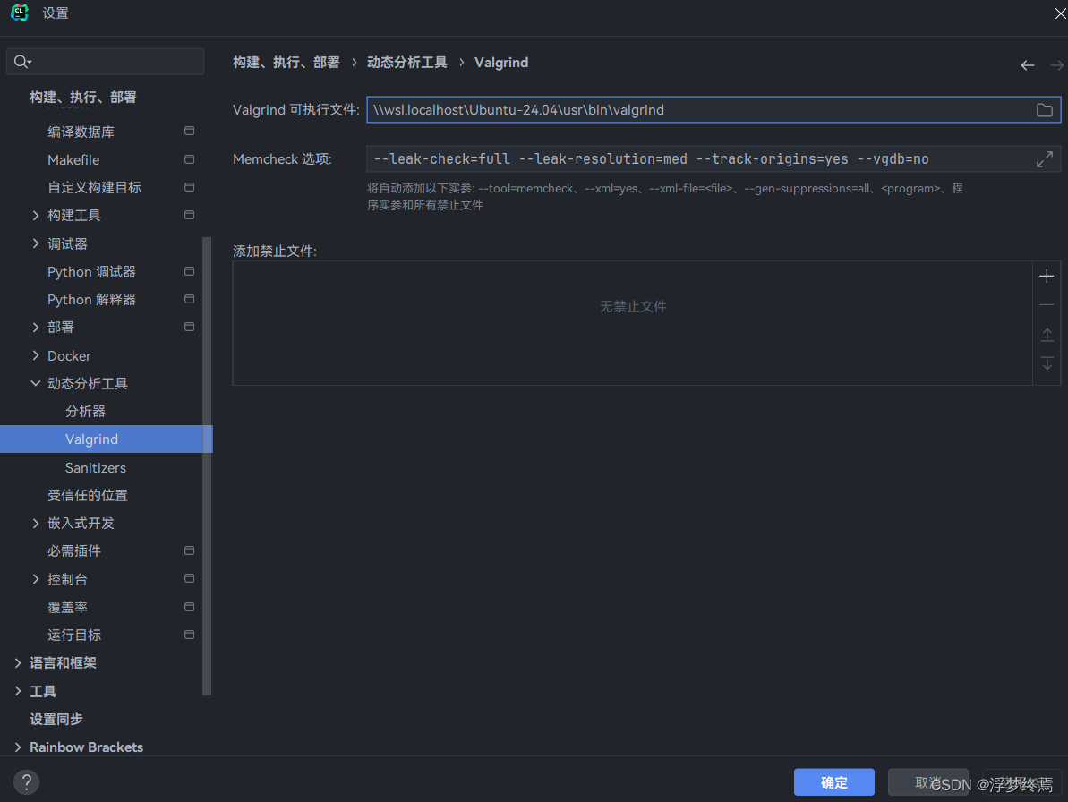
Task: Click the search magnifier icon in settings
Action: (21, 62)
